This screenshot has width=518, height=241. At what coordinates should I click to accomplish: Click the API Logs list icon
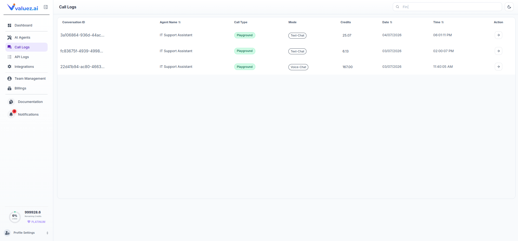tap(9, 57)
